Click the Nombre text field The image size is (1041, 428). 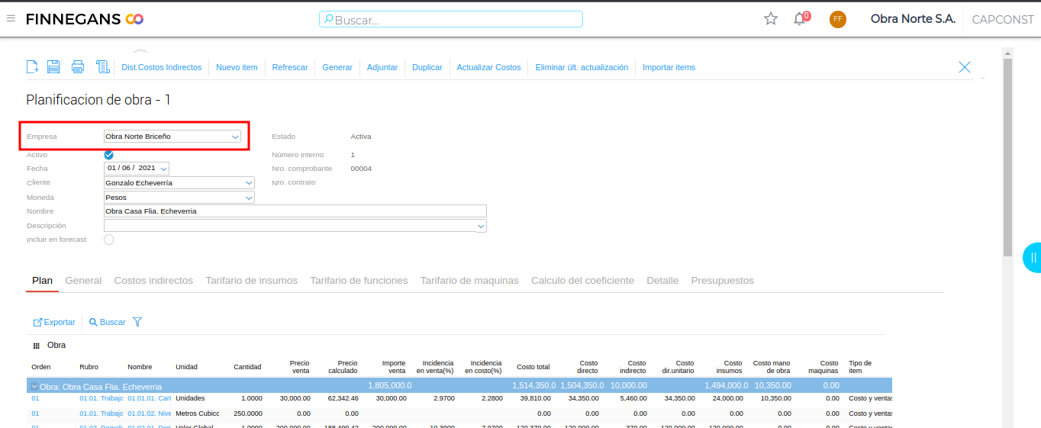(295, 211)
